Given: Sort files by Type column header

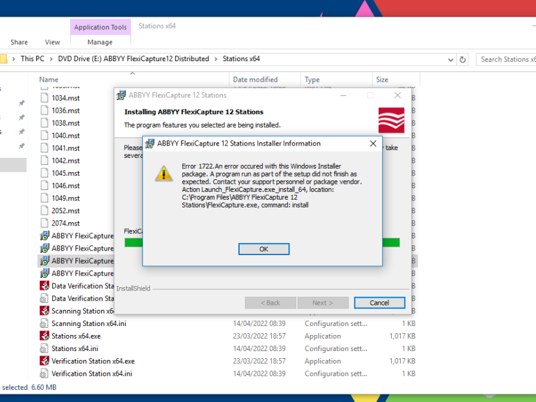Looking at the screenshot, I should pos(312,80).
